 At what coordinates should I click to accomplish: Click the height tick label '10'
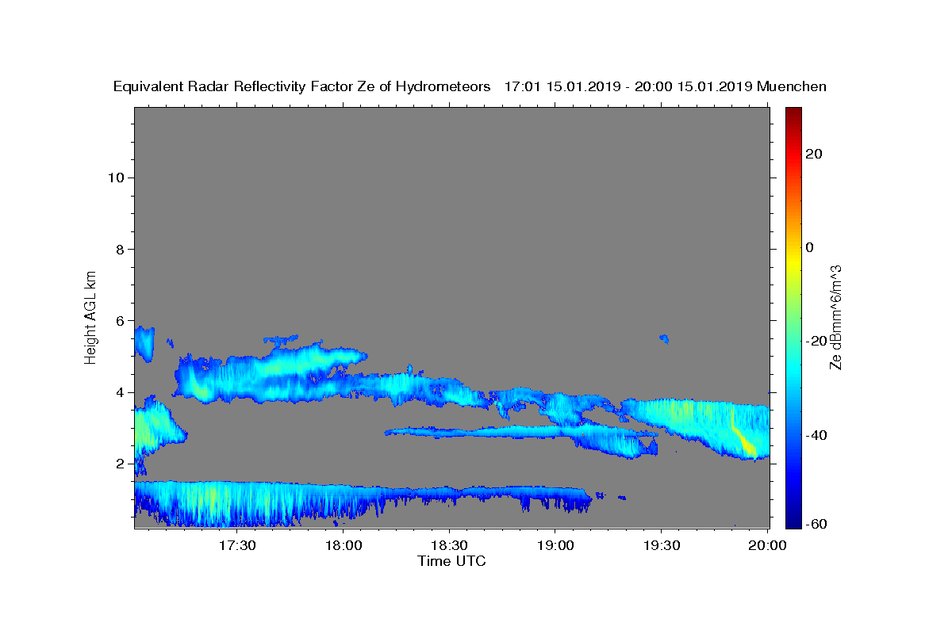click(116, 178)
